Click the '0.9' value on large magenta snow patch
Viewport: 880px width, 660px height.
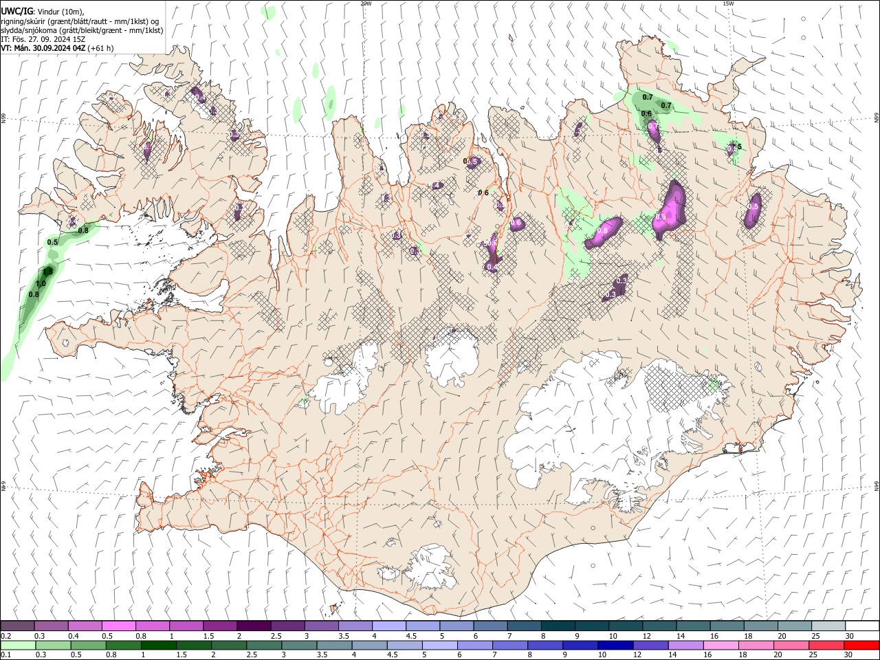[661, 217]
